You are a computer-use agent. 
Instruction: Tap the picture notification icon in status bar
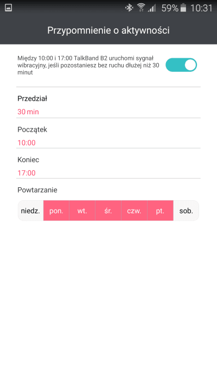pos(8,8)
